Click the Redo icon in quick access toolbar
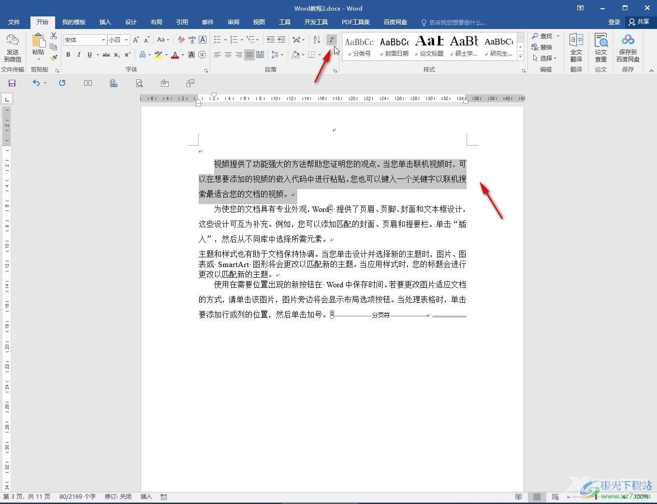This screenshot has width=657, height=504. (x=62, y=83)
